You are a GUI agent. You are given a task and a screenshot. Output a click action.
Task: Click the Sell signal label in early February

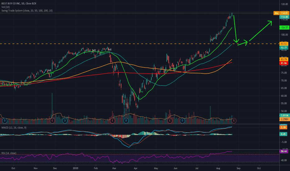coord(94,50)
